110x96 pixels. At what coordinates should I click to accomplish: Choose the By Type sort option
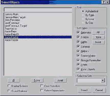(x=83, y=15)
